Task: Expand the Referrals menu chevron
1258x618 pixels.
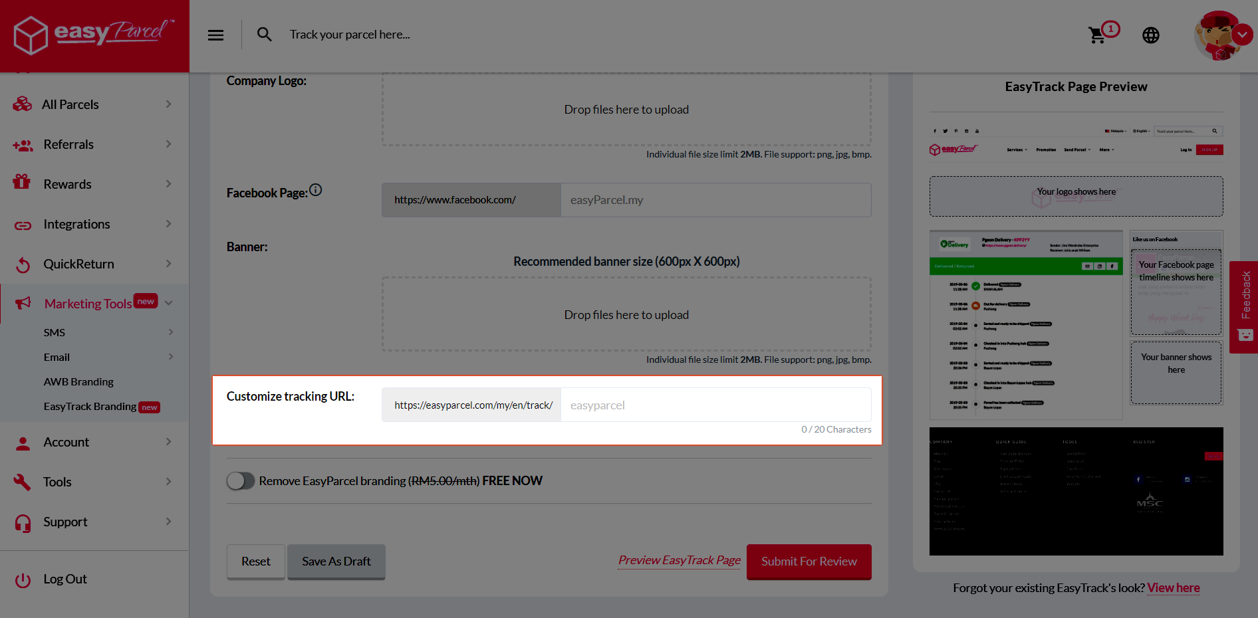Action: coord(168,144)
